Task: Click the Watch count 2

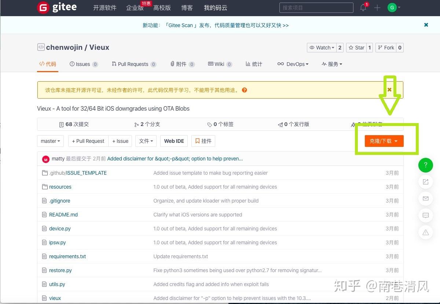Action: pos(340,48)
